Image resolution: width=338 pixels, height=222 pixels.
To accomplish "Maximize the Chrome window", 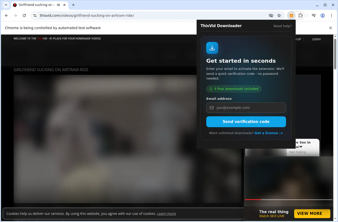I will [x=325, y=5].
